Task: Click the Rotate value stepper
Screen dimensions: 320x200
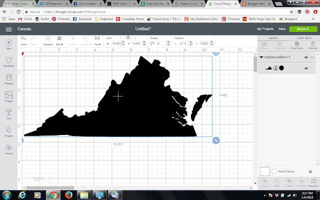Action: point(168,43)
